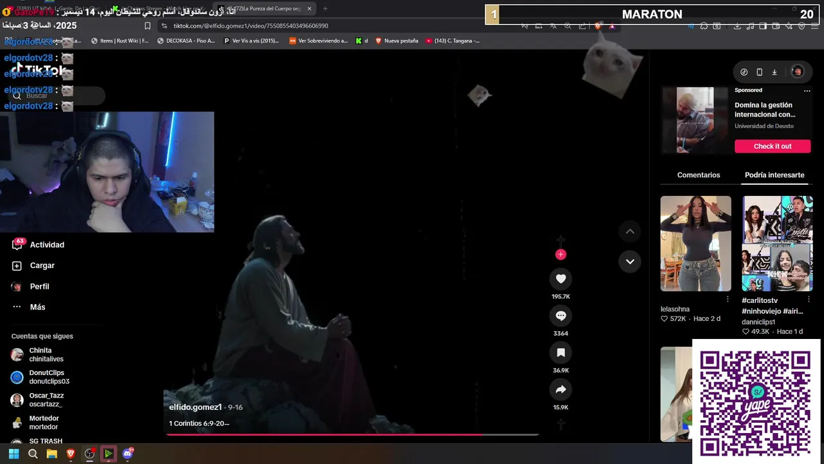This screenshot has height=464, width=824.
Task: Click the bookmark icon left of address bar
Action: 147,26
